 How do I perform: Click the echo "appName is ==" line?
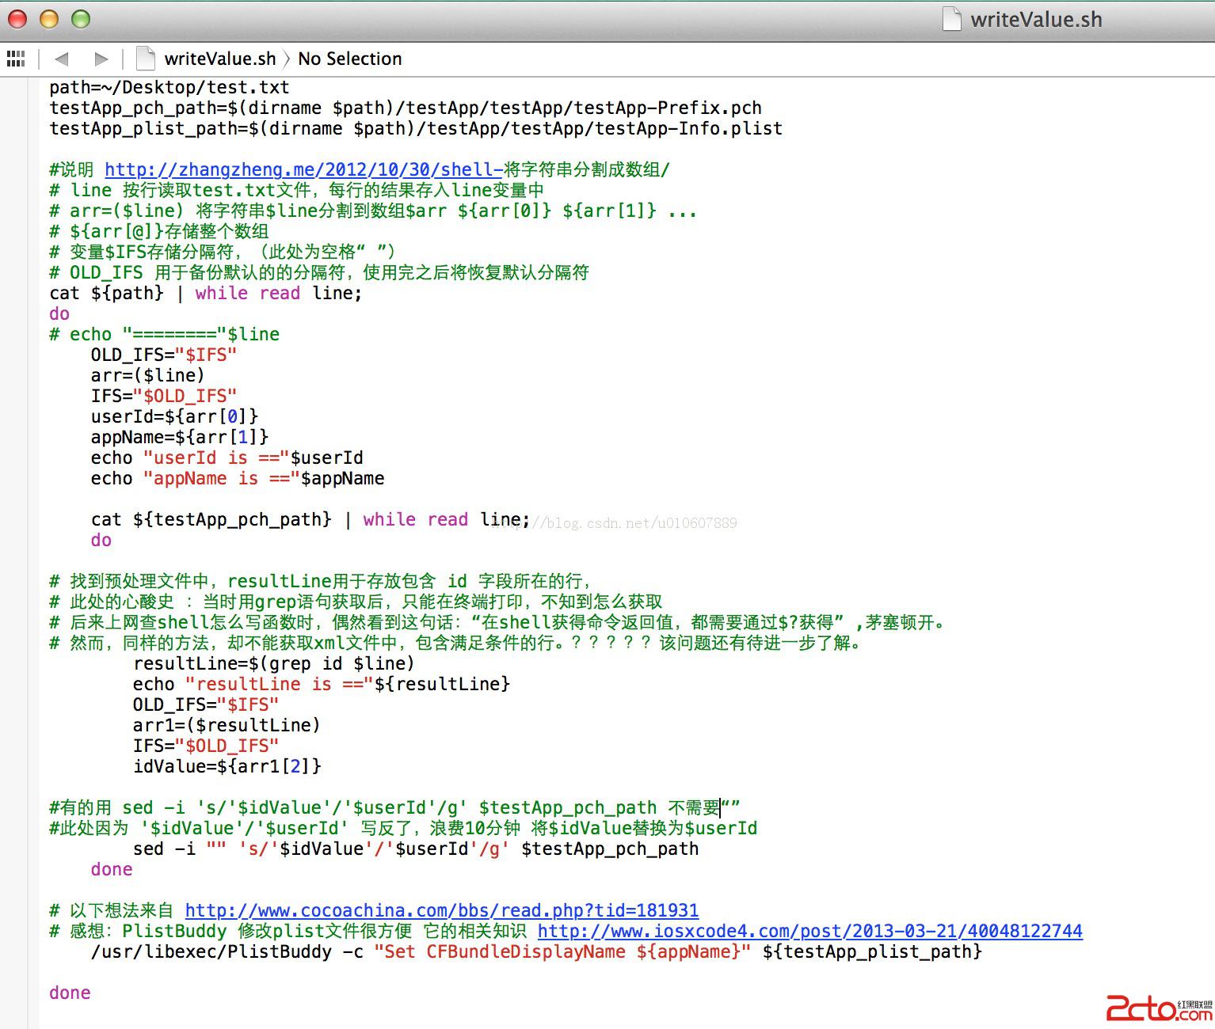click(238, 478)
